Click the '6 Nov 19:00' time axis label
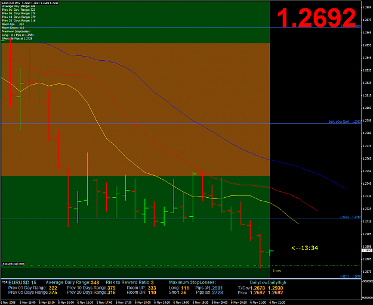Screen dimensions: 373x305 [181, 303]
